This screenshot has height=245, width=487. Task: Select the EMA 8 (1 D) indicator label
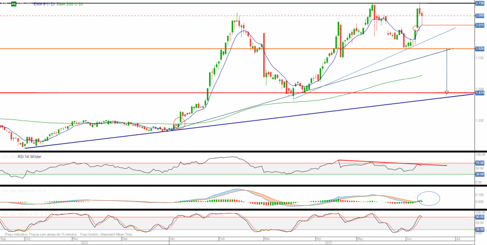44,4
